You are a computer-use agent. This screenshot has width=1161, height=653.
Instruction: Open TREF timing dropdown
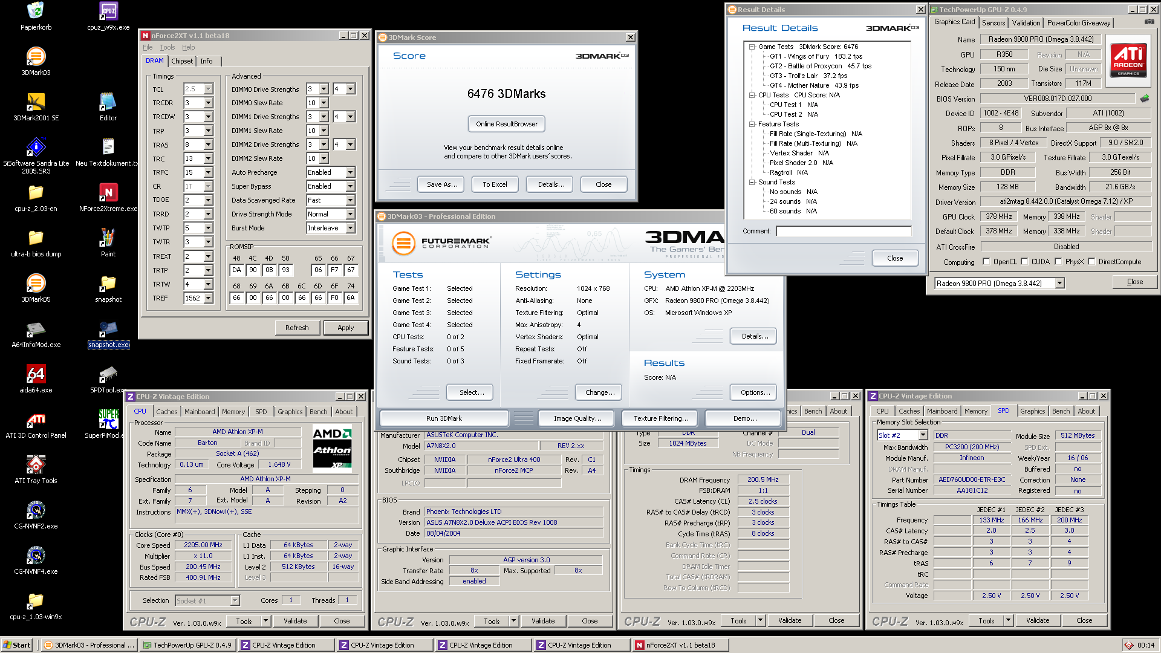point(208,298)
